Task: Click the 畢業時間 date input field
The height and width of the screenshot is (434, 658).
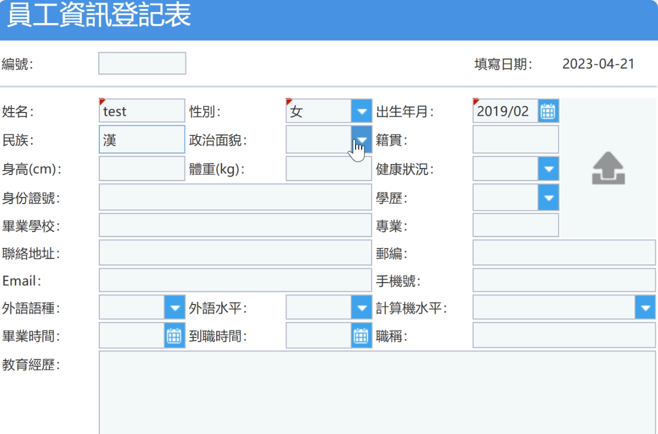Action: tap(132, 336)
